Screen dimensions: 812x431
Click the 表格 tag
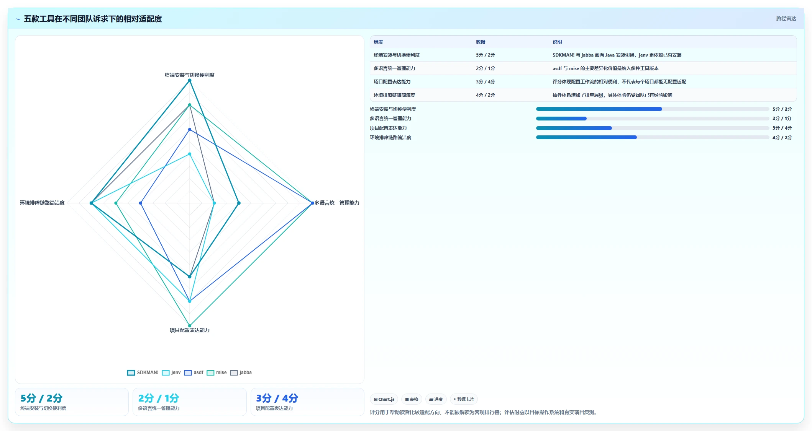[412, 399]
